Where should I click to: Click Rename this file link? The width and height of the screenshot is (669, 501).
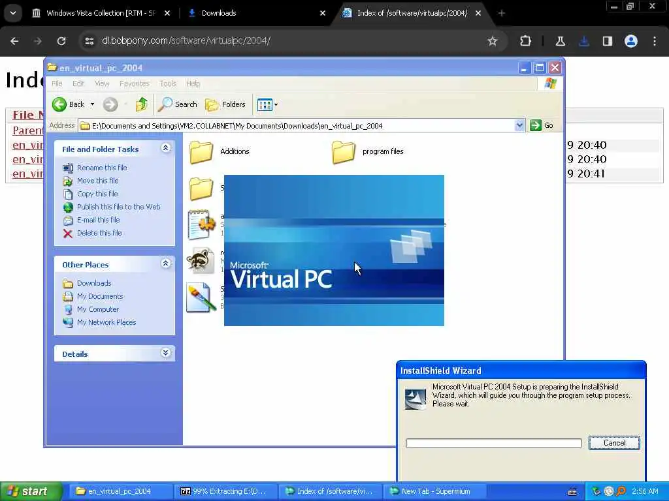point(102,168)
